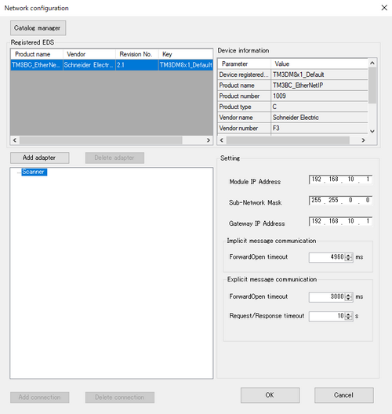Increase implicit ForwardOpen timeout with up arrow
The width and height of the screenshot is (392, 414).
click(348, 256)
